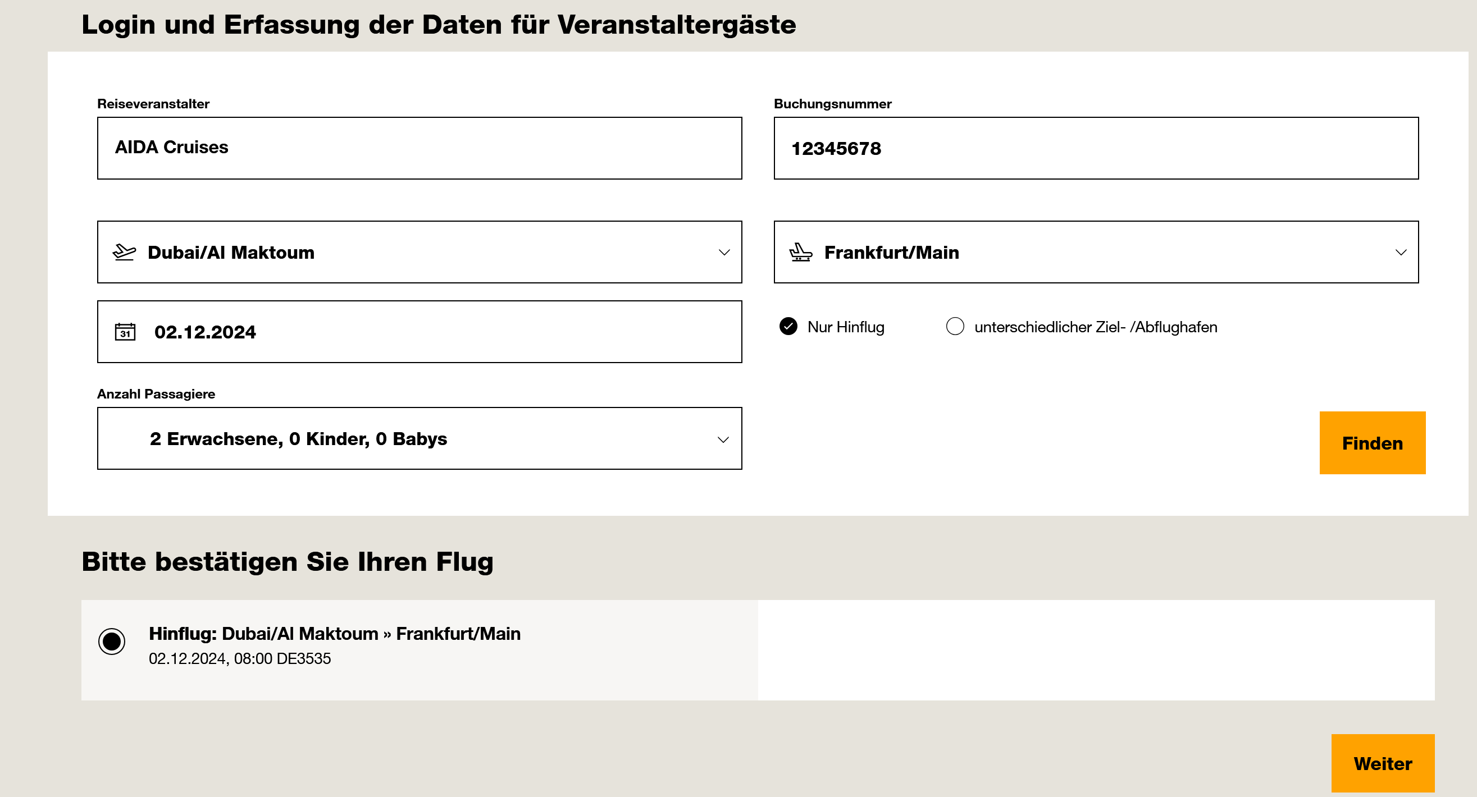This screenshot has height=797, width=1477.
Task: Select the Nur Hinflug option
Action: pos(788,326)
